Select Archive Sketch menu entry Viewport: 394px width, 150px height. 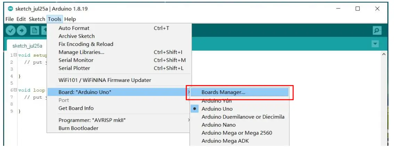point(119,36)
